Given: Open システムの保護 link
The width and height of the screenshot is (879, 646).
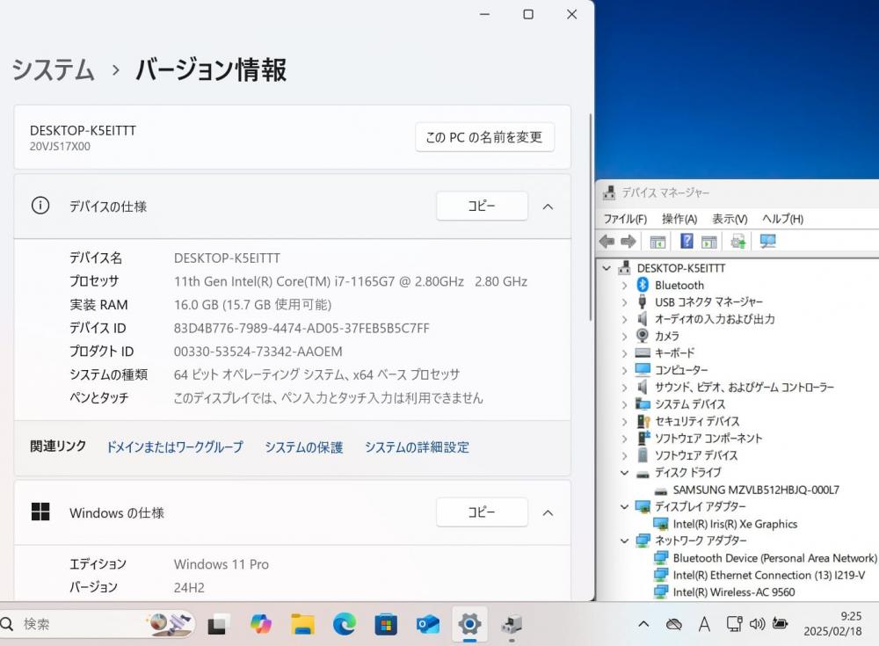Looking at the screenshot, I should (304, 447).
